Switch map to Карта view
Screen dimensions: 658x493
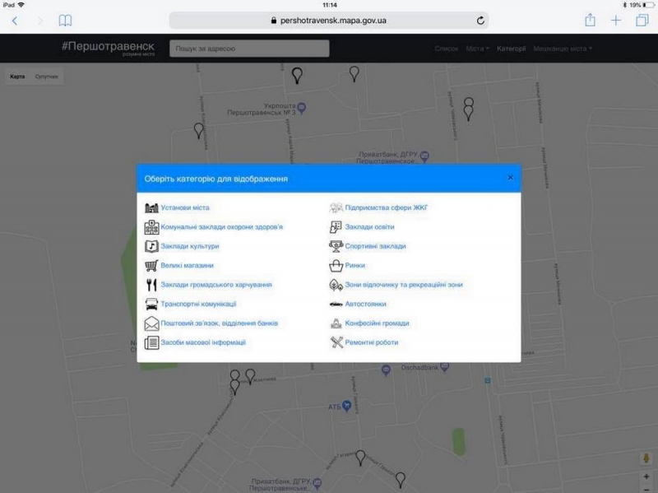(x=17, y=77)
